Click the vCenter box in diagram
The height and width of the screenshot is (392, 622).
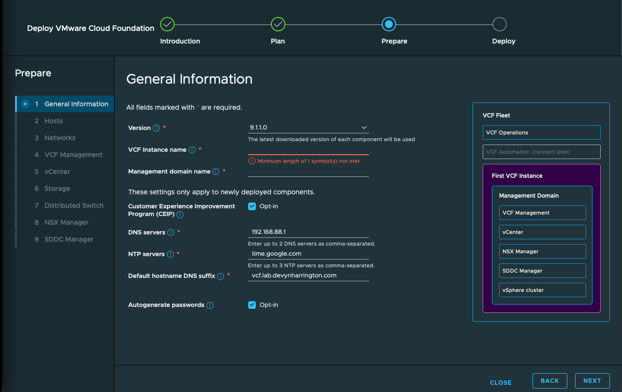tap(543, 232)
